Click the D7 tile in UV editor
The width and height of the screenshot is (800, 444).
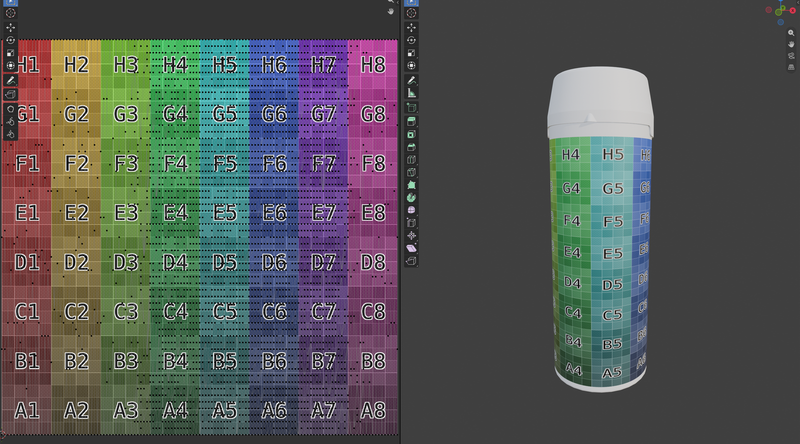tap(323, 263)
